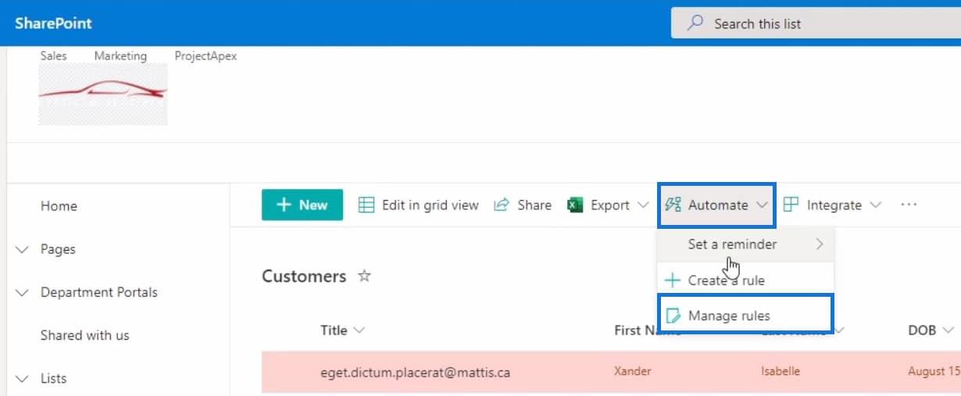Open the Integrate dropdown
The width and height of the screenshot is (961, 396).
[832, 205]
